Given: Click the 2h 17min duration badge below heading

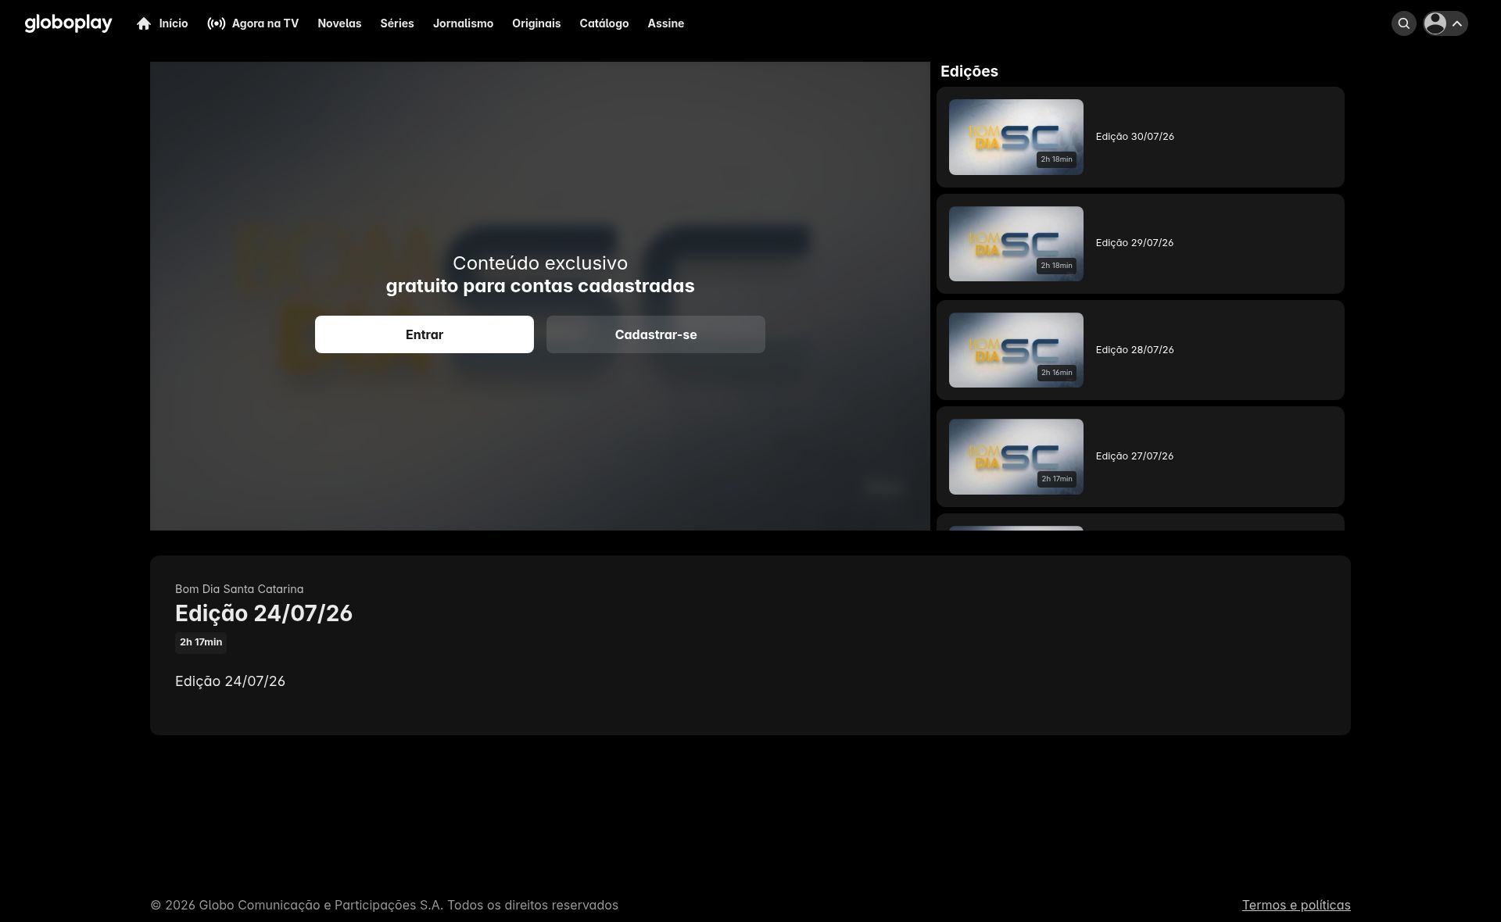Looking at the screenshot, I should [201, 642].
